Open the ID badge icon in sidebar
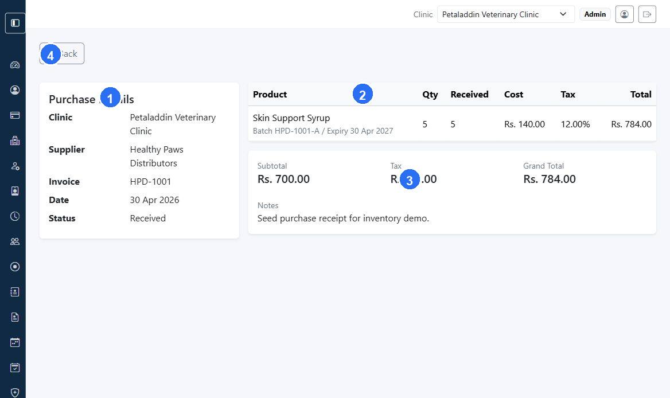 coord(15,191)
